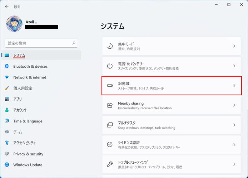
Task: Expand トラブルシューティング via its chevron
Action: pos(234,164)
